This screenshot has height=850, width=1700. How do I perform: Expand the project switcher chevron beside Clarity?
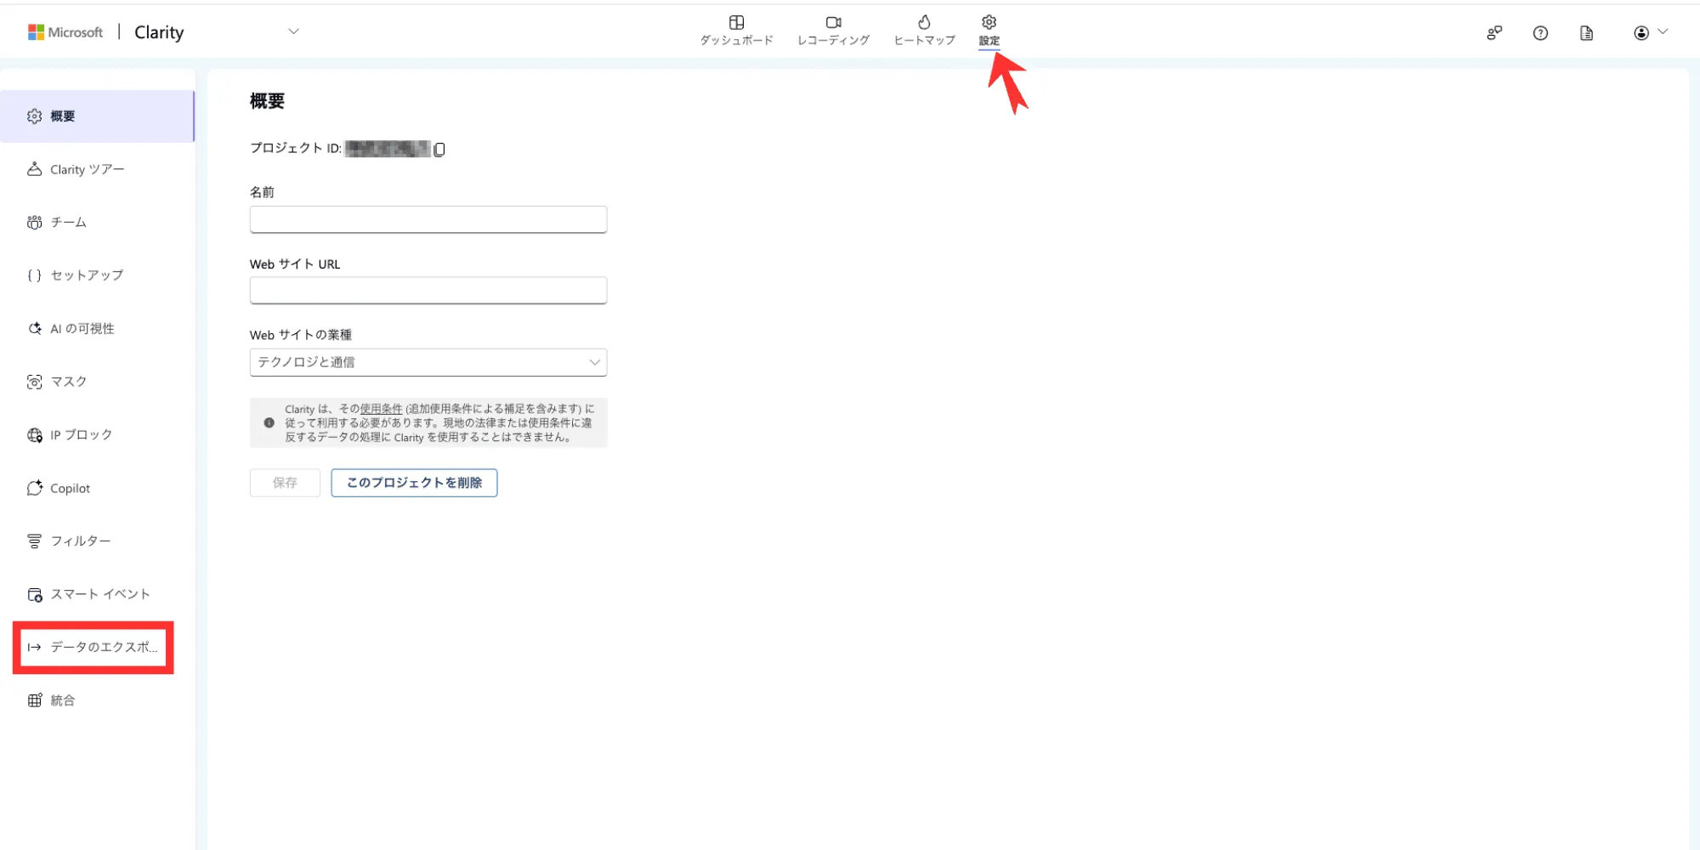tap(293, 31)
